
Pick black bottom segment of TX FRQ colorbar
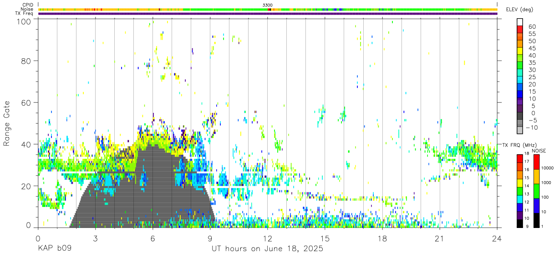click(520, 223)
